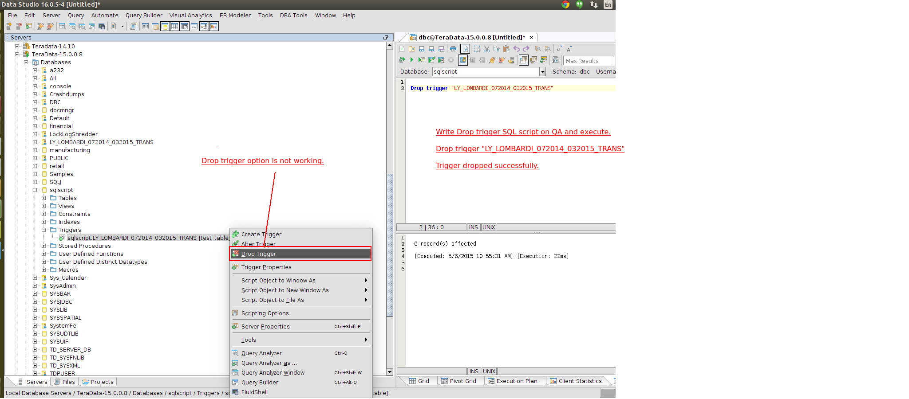Click the Max Results input field
Viewport: 909px width, 399px height.
(589, 61)
